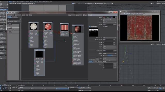The height and width of the screenshot is (92, 165).
Task: Open Textured Shaded Solid Wireframe display dropdown
Action: (25, 3)
